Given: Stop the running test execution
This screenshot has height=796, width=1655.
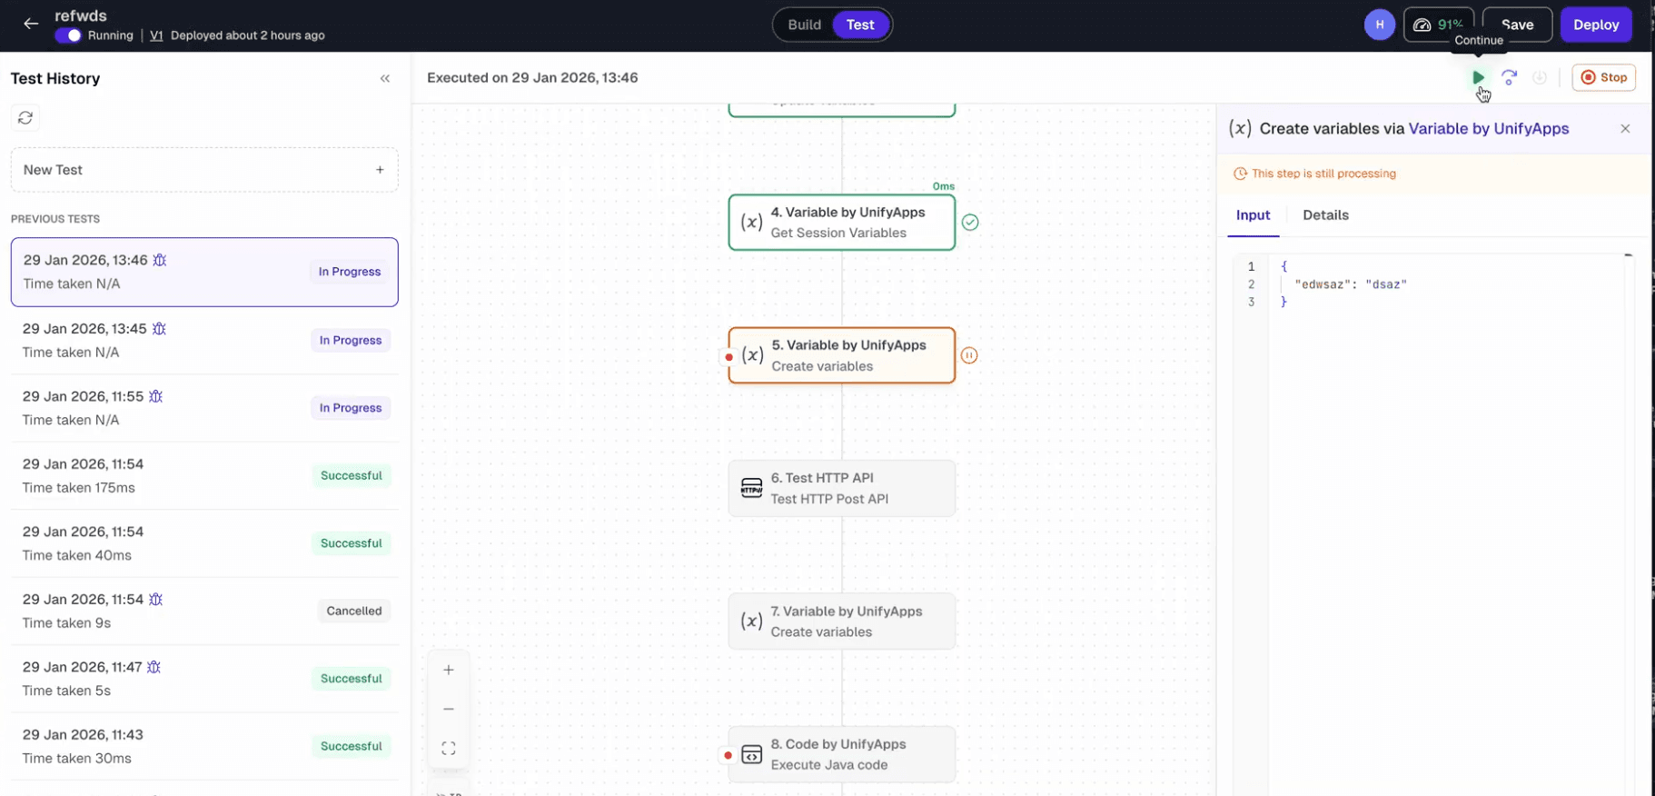Looking at the screenshot, I should click(1603, 78).
